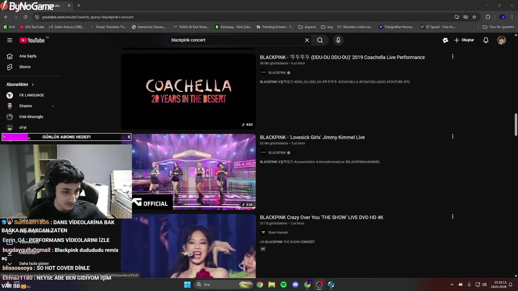Visit BLACKPINK channel under Coachella video
Screen dimensions: 518x291
click(277, 73)
